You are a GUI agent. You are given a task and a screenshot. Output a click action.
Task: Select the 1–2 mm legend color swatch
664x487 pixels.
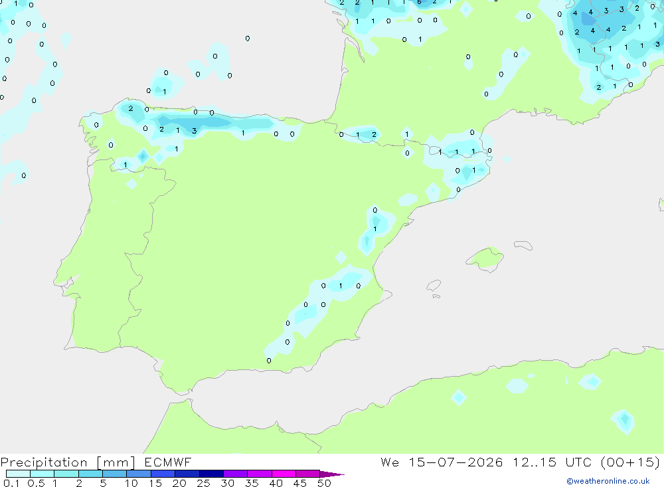pyautogui.click(x=66, y=474)
